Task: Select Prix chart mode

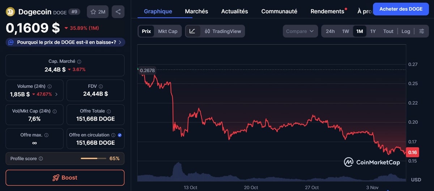Action: coord(146,31)
